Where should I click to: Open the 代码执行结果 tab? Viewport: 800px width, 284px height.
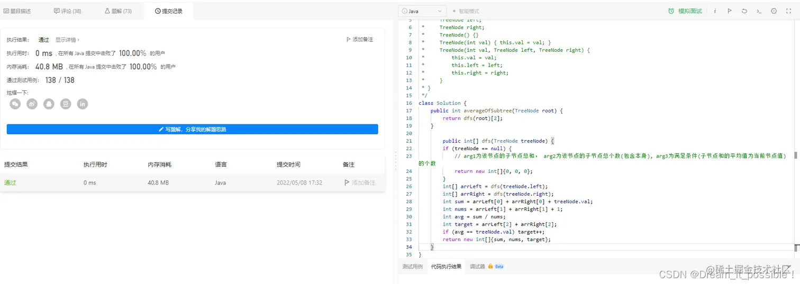[446, 267]
